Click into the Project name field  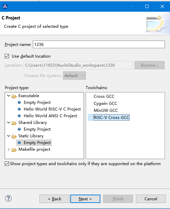click(99, 45)
